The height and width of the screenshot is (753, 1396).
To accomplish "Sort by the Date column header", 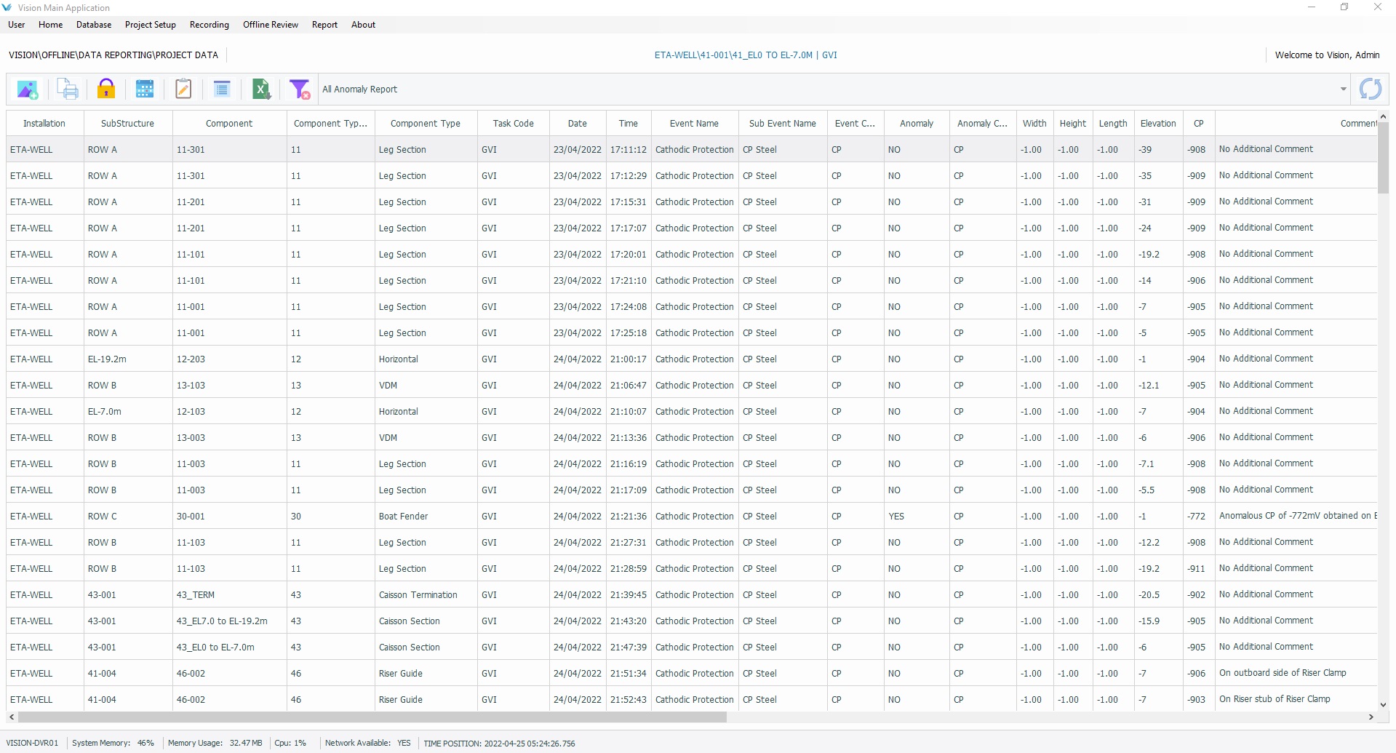I will point(578,124).
